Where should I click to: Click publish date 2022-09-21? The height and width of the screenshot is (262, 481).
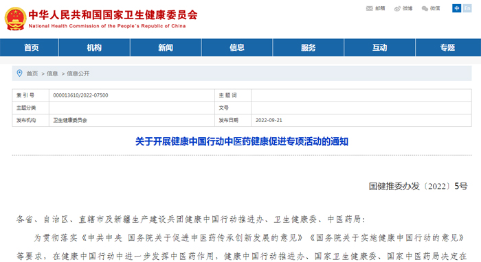pyautogui.click(x=269, y=120)
